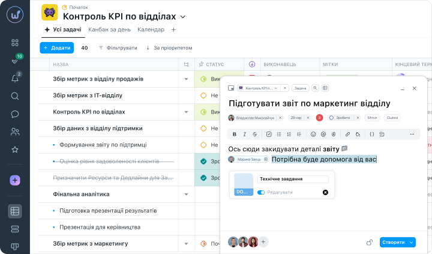The image size is (432, 254).
Task: Insert a link in the editor toolbar
Action: 347,134
